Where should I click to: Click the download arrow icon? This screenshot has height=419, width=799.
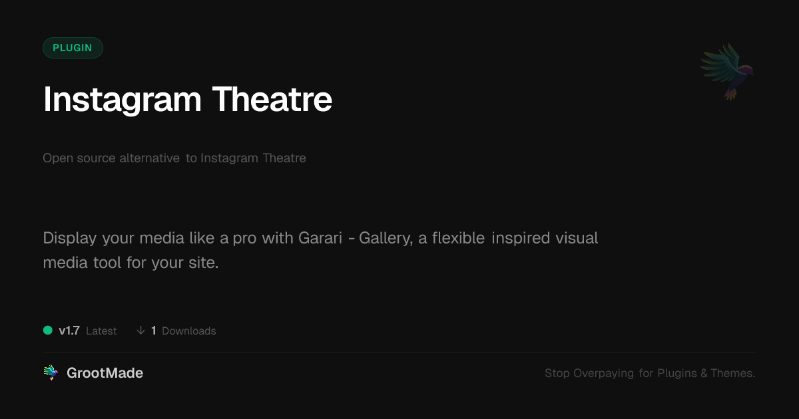point(140,331)
